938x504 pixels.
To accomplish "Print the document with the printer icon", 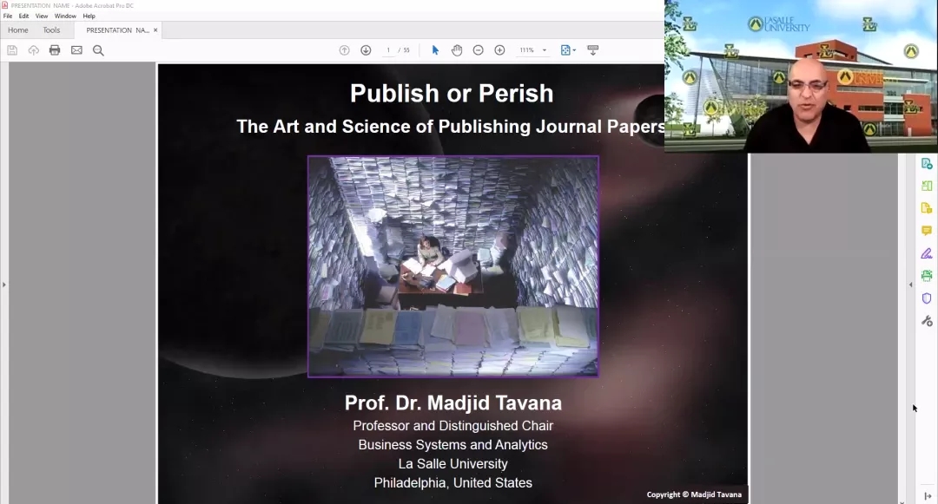I will pyautogui.click(x=55, y=50).
